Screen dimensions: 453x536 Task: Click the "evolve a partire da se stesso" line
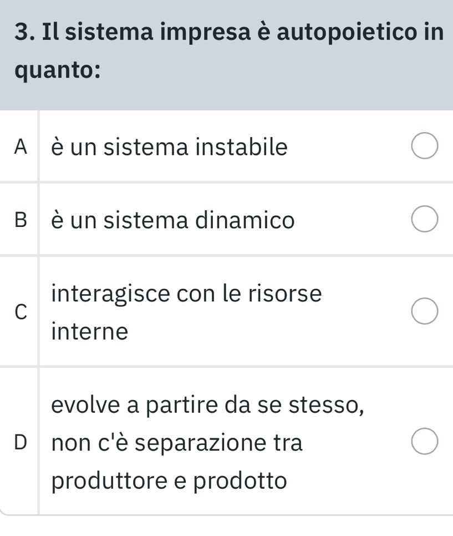pyautogui.click(x=208, y=405)
